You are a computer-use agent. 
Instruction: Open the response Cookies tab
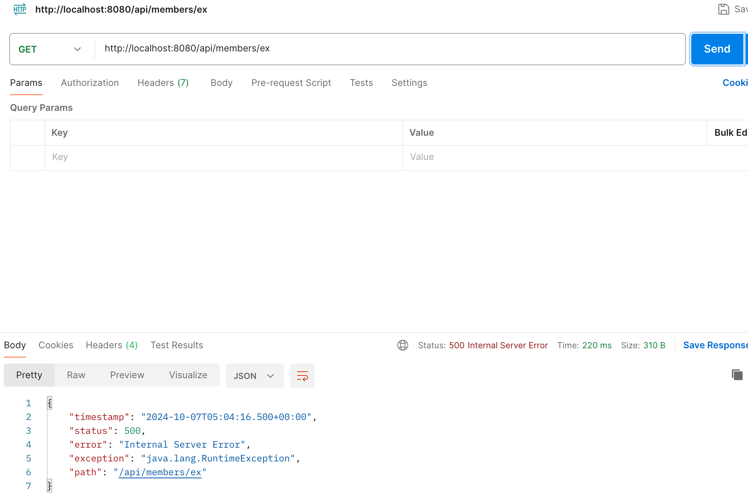[x=56, y=345]
